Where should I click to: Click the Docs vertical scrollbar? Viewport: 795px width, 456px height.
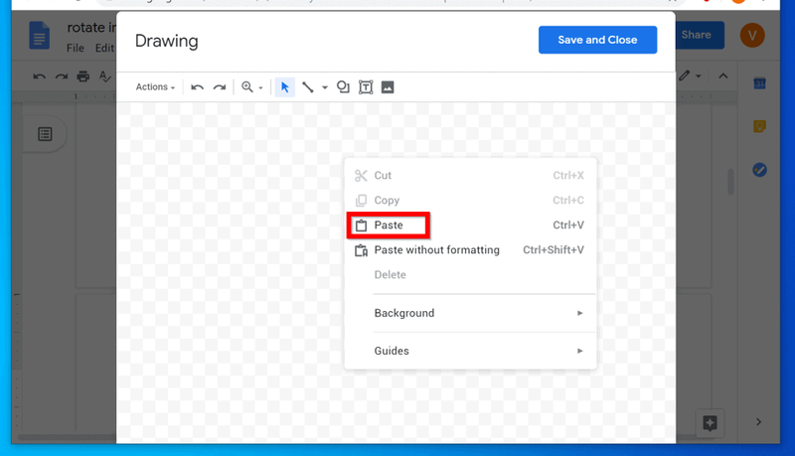(730, 182)
